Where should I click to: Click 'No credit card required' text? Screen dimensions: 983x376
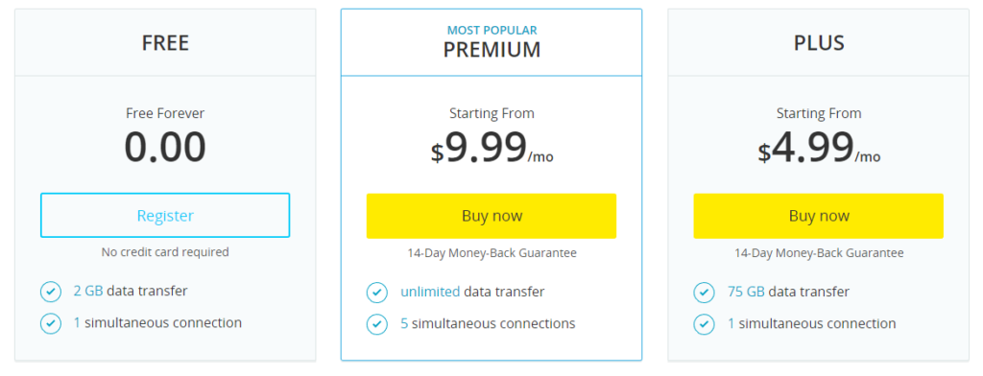pyautogui.click(x=165, y=252)
